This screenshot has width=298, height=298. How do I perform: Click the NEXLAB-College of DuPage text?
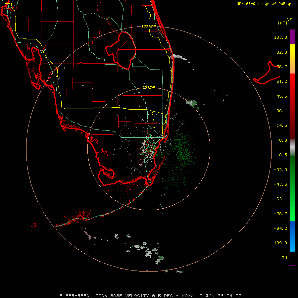coord(265,4)
